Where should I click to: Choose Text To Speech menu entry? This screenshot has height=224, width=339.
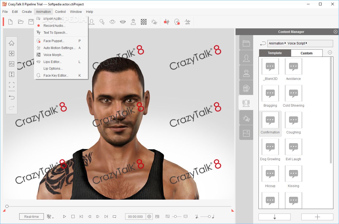pos(61,33)
